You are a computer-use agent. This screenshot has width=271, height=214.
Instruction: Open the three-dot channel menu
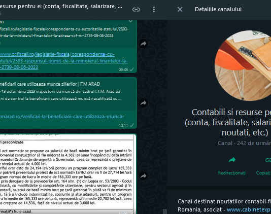pos(154,10)
